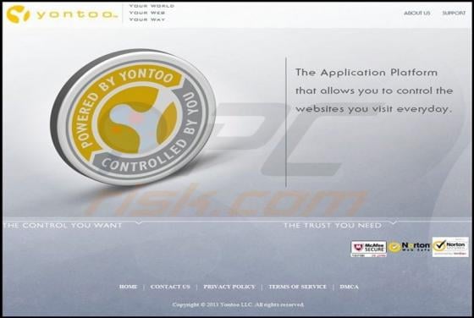Click the copyright Yontoo LLC text
This screenshot has width=474, height=318.
point(238,304)
